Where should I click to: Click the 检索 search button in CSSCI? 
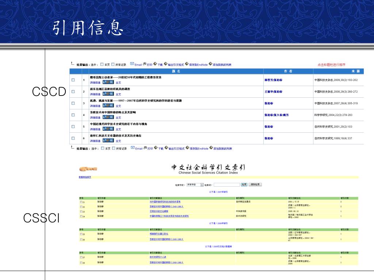[244, 184]
